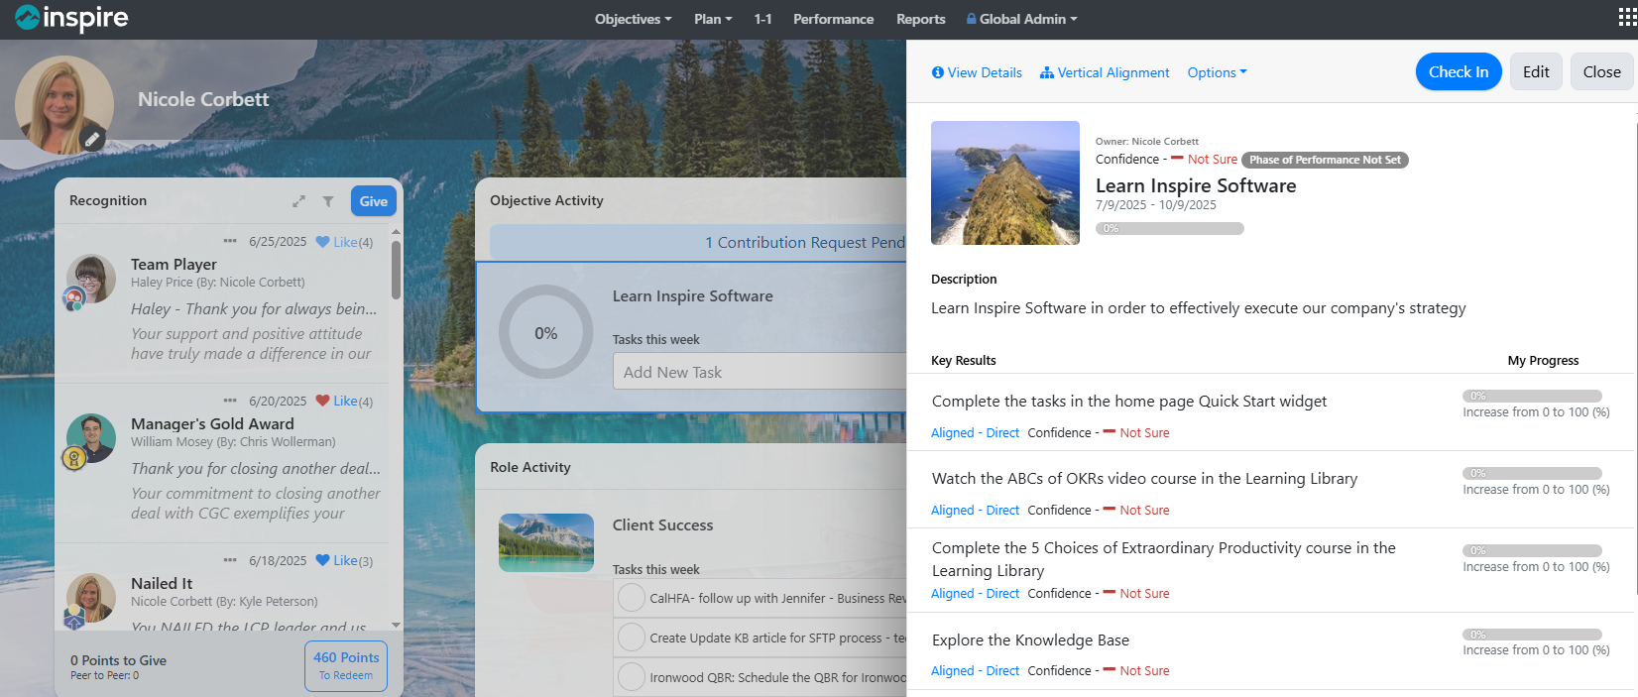1638x697 pixels.
Task: Click the Team Player recognition title
Action: (x=174, y=264)
